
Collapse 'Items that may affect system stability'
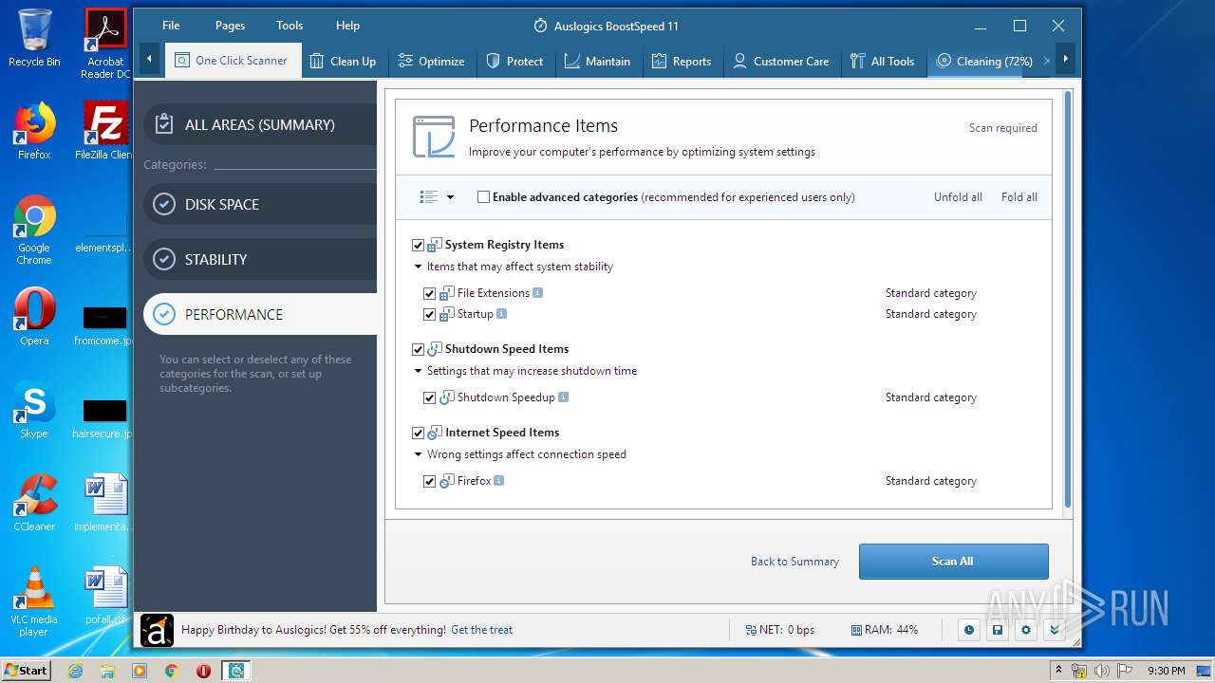click(418, 267)
